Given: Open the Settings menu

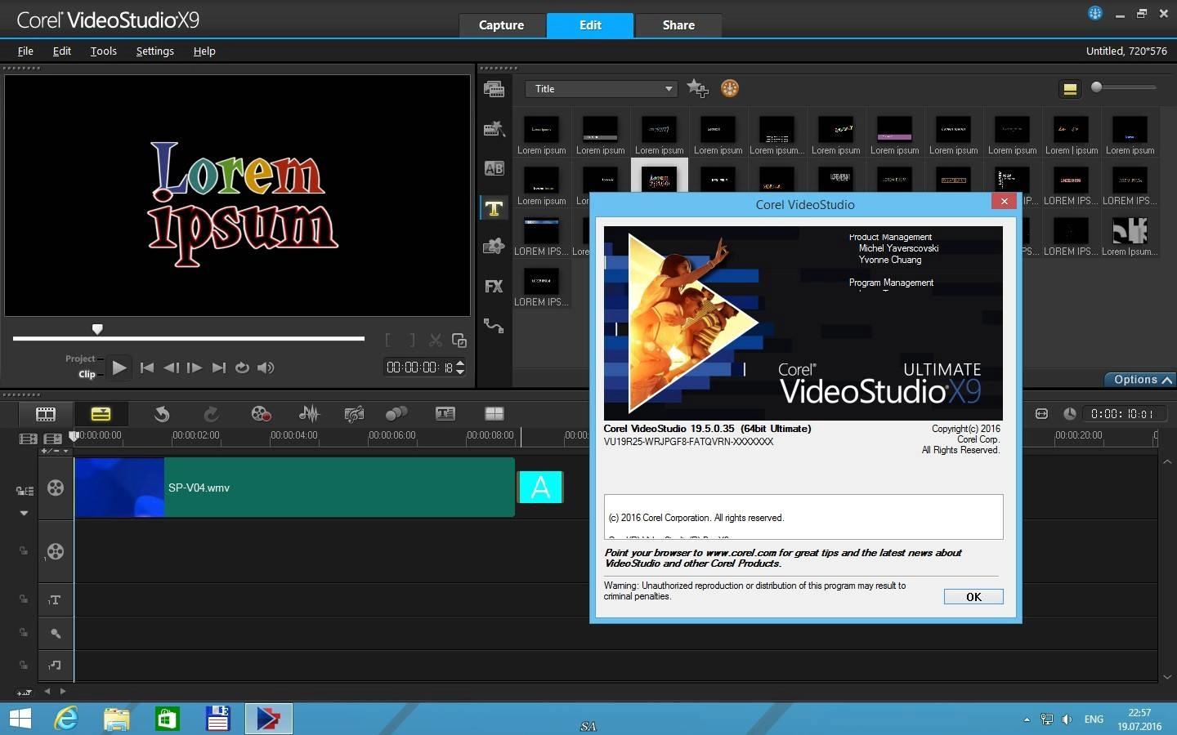Looking at the screenshot, I should 154,51.
